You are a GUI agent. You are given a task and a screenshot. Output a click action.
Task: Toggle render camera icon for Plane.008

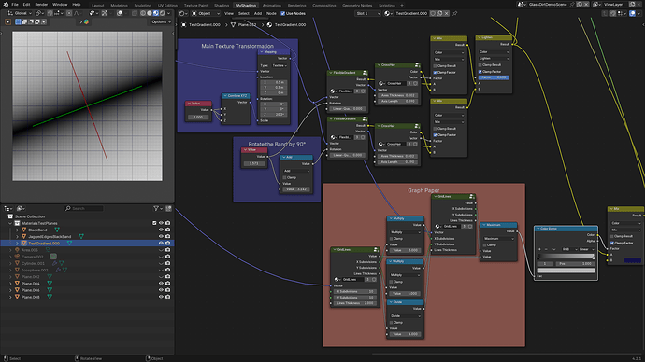tap(168, 297)
